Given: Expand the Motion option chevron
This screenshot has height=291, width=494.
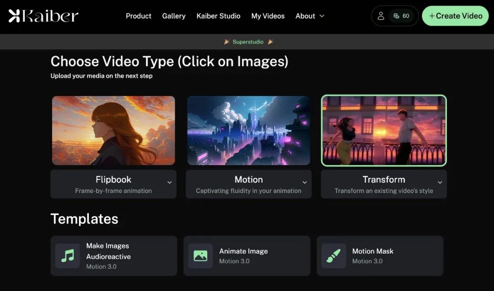Looking at the screenshot, I should tap(305, 182).
